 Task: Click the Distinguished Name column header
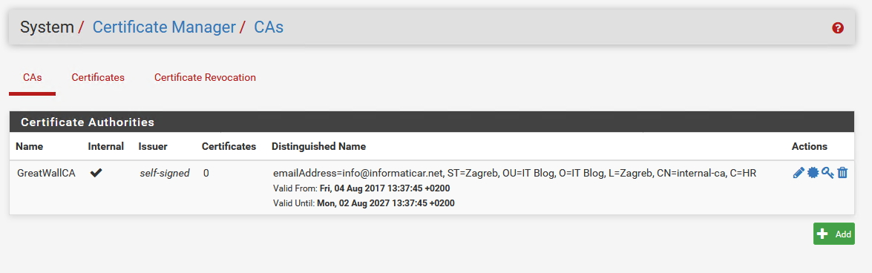click(318, 147)
